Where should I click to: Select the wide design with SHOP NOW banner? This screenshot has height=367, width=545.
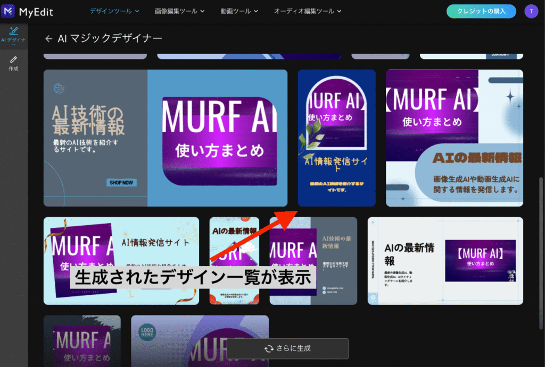pos(166,138)
